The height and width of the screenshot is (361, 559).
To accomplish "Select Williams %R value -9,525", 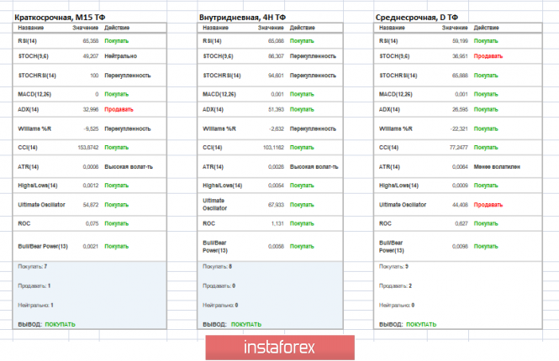I will pyautogui.click(x=91, y=128).
